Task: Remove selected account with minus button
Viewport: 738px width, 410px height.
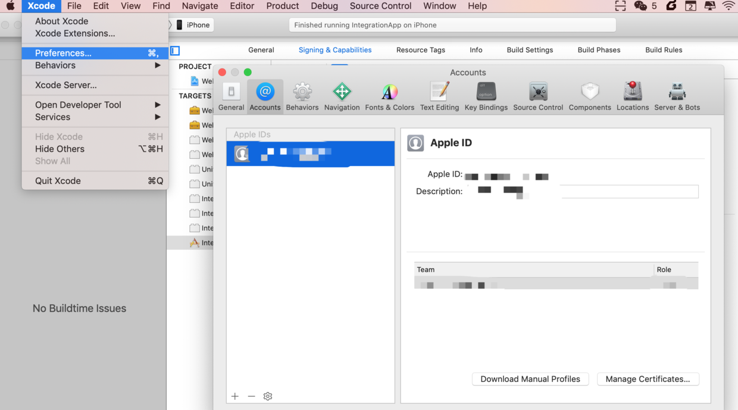Action: (251, 396)
